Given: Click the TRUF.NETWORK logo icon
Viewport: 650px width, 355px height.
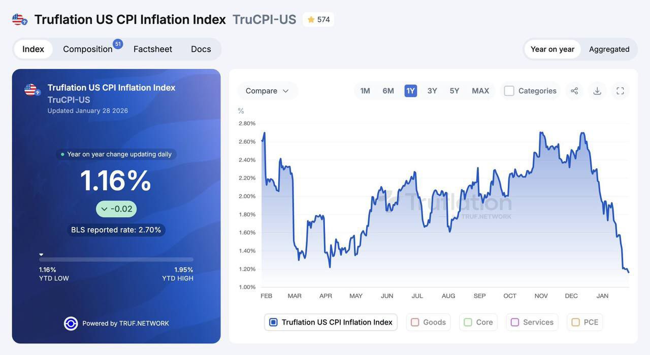Looking at the screenshot, I should [x=71, y=324].
